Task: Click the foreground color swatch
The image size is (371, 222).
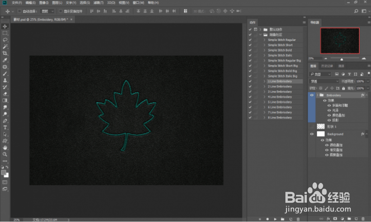Action: click(3, 172)
